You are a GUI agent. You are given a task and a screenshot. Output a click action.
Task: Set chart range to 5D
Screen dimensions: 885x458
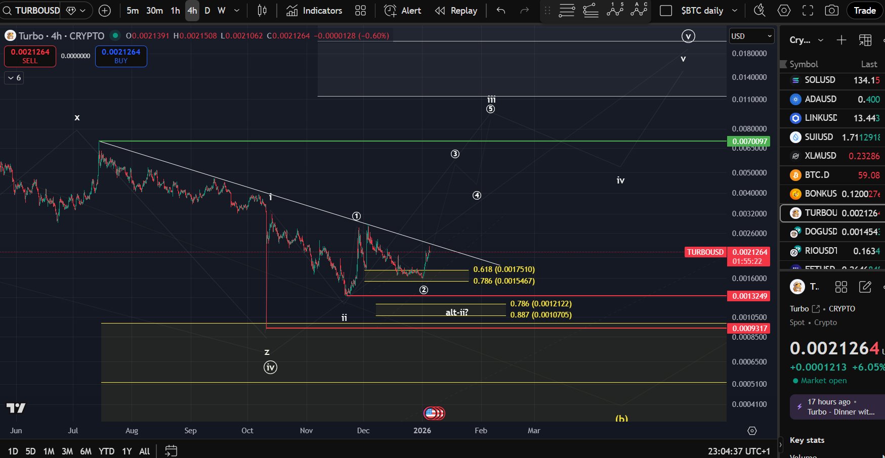[30, 451]
